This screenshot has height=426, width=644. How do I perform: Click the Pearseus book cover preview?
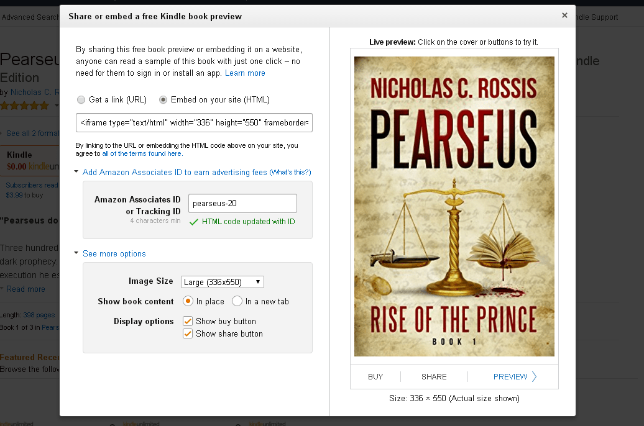(x=454, y=207)
